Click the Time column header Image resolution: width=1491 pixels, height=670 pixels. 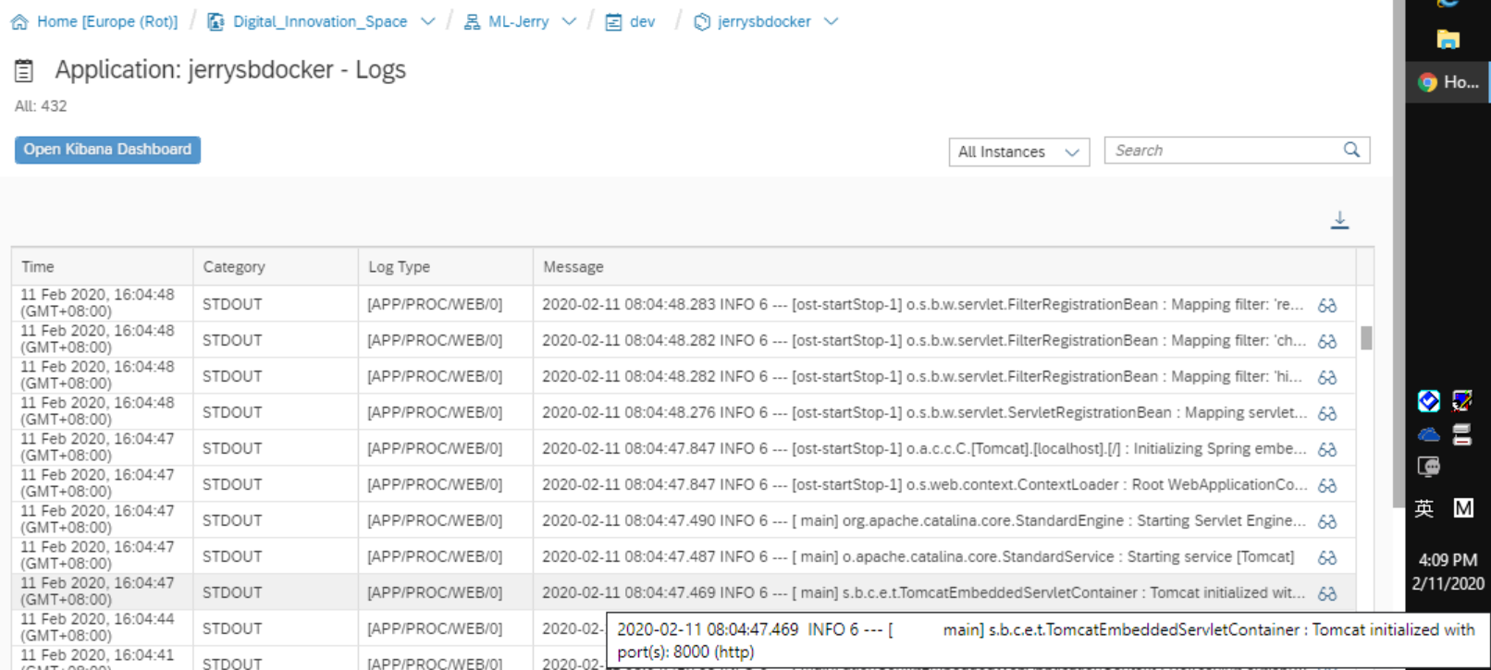coord(102,266)
